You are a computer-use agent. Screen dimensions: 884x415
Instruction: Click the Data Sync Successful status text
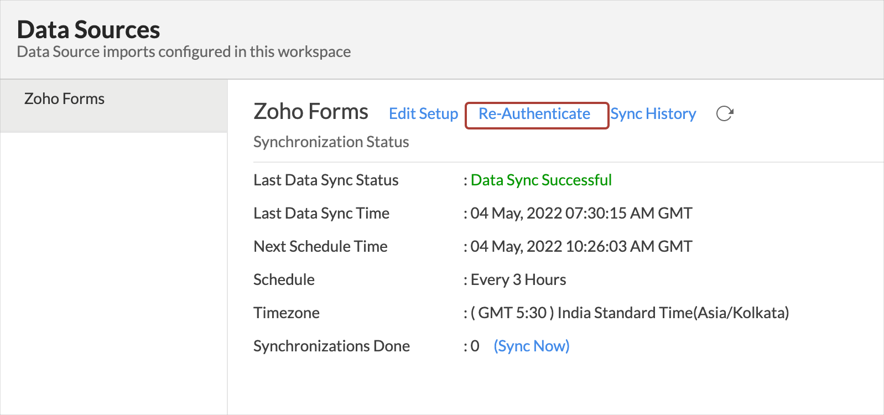pos(541,180)
